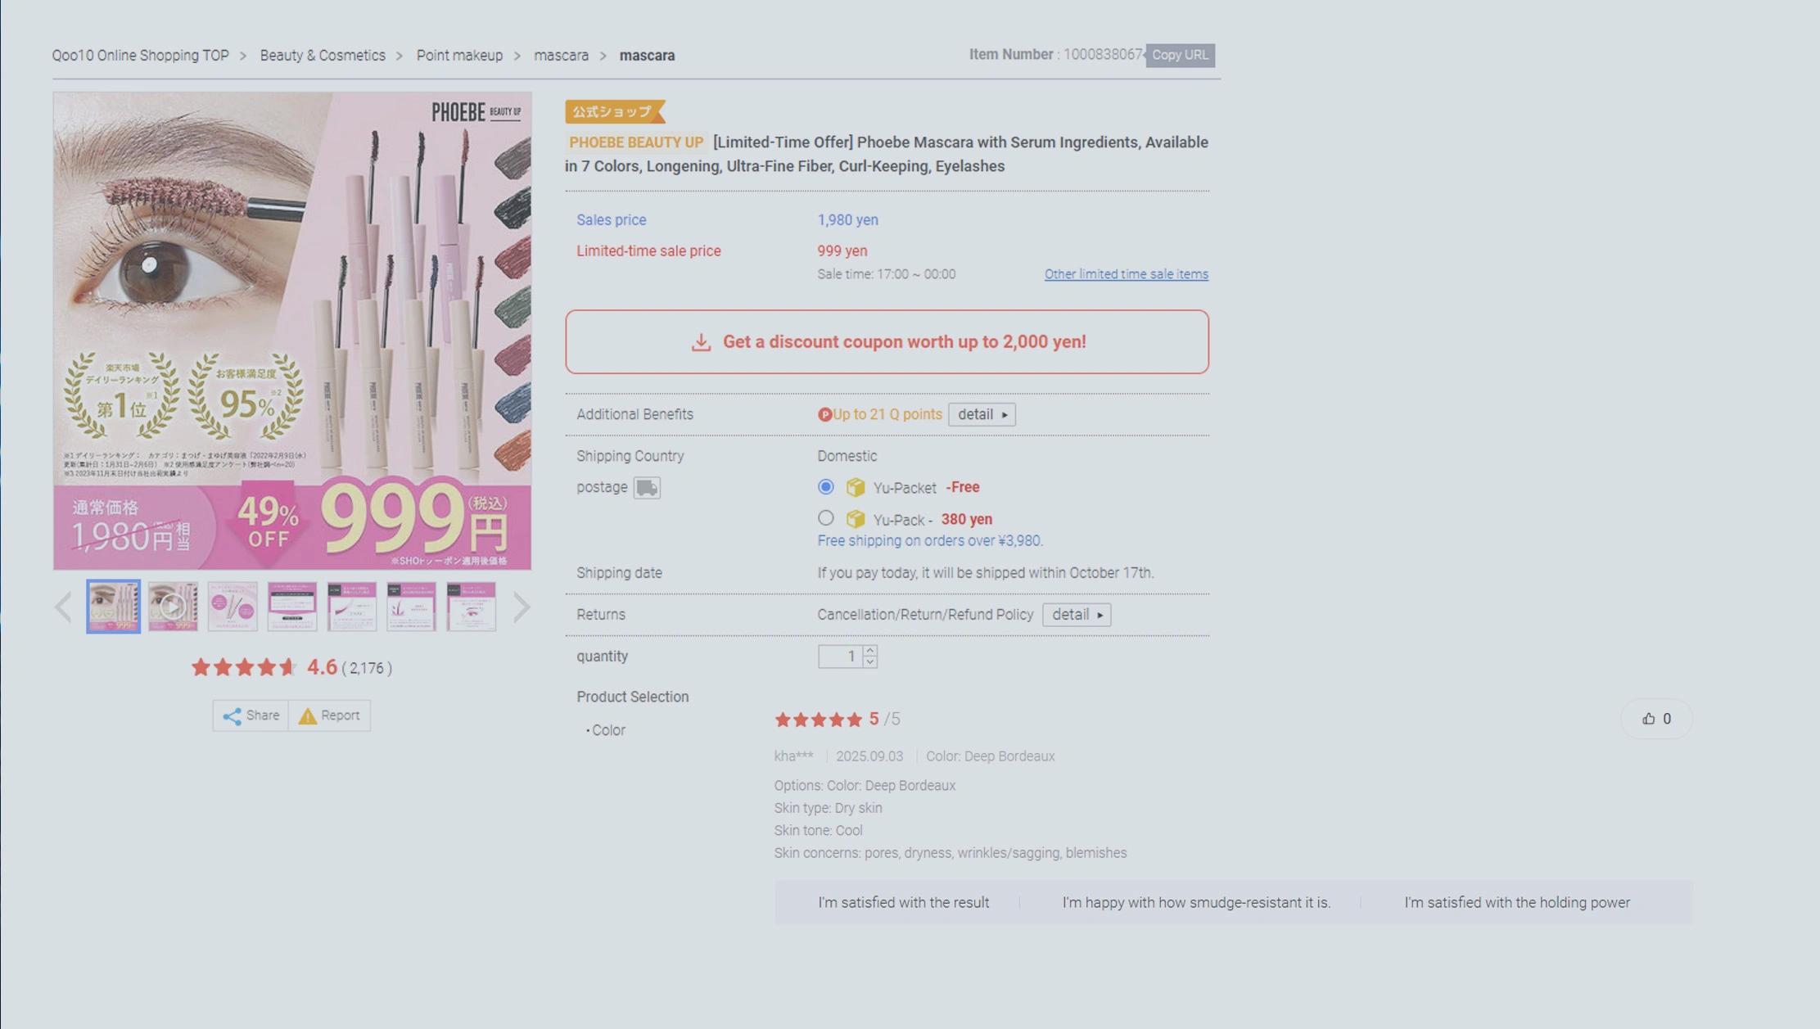Open the Cancellation/Return/Refund Policy detail dropdown

coord(1076,614)
